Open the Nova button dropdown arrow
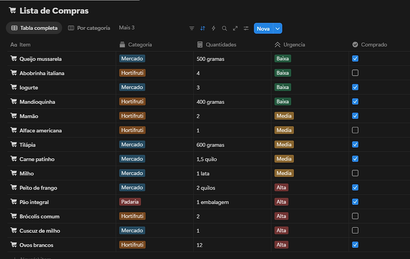410x259 pixels. pyautogui.click(x=278, y=28)
